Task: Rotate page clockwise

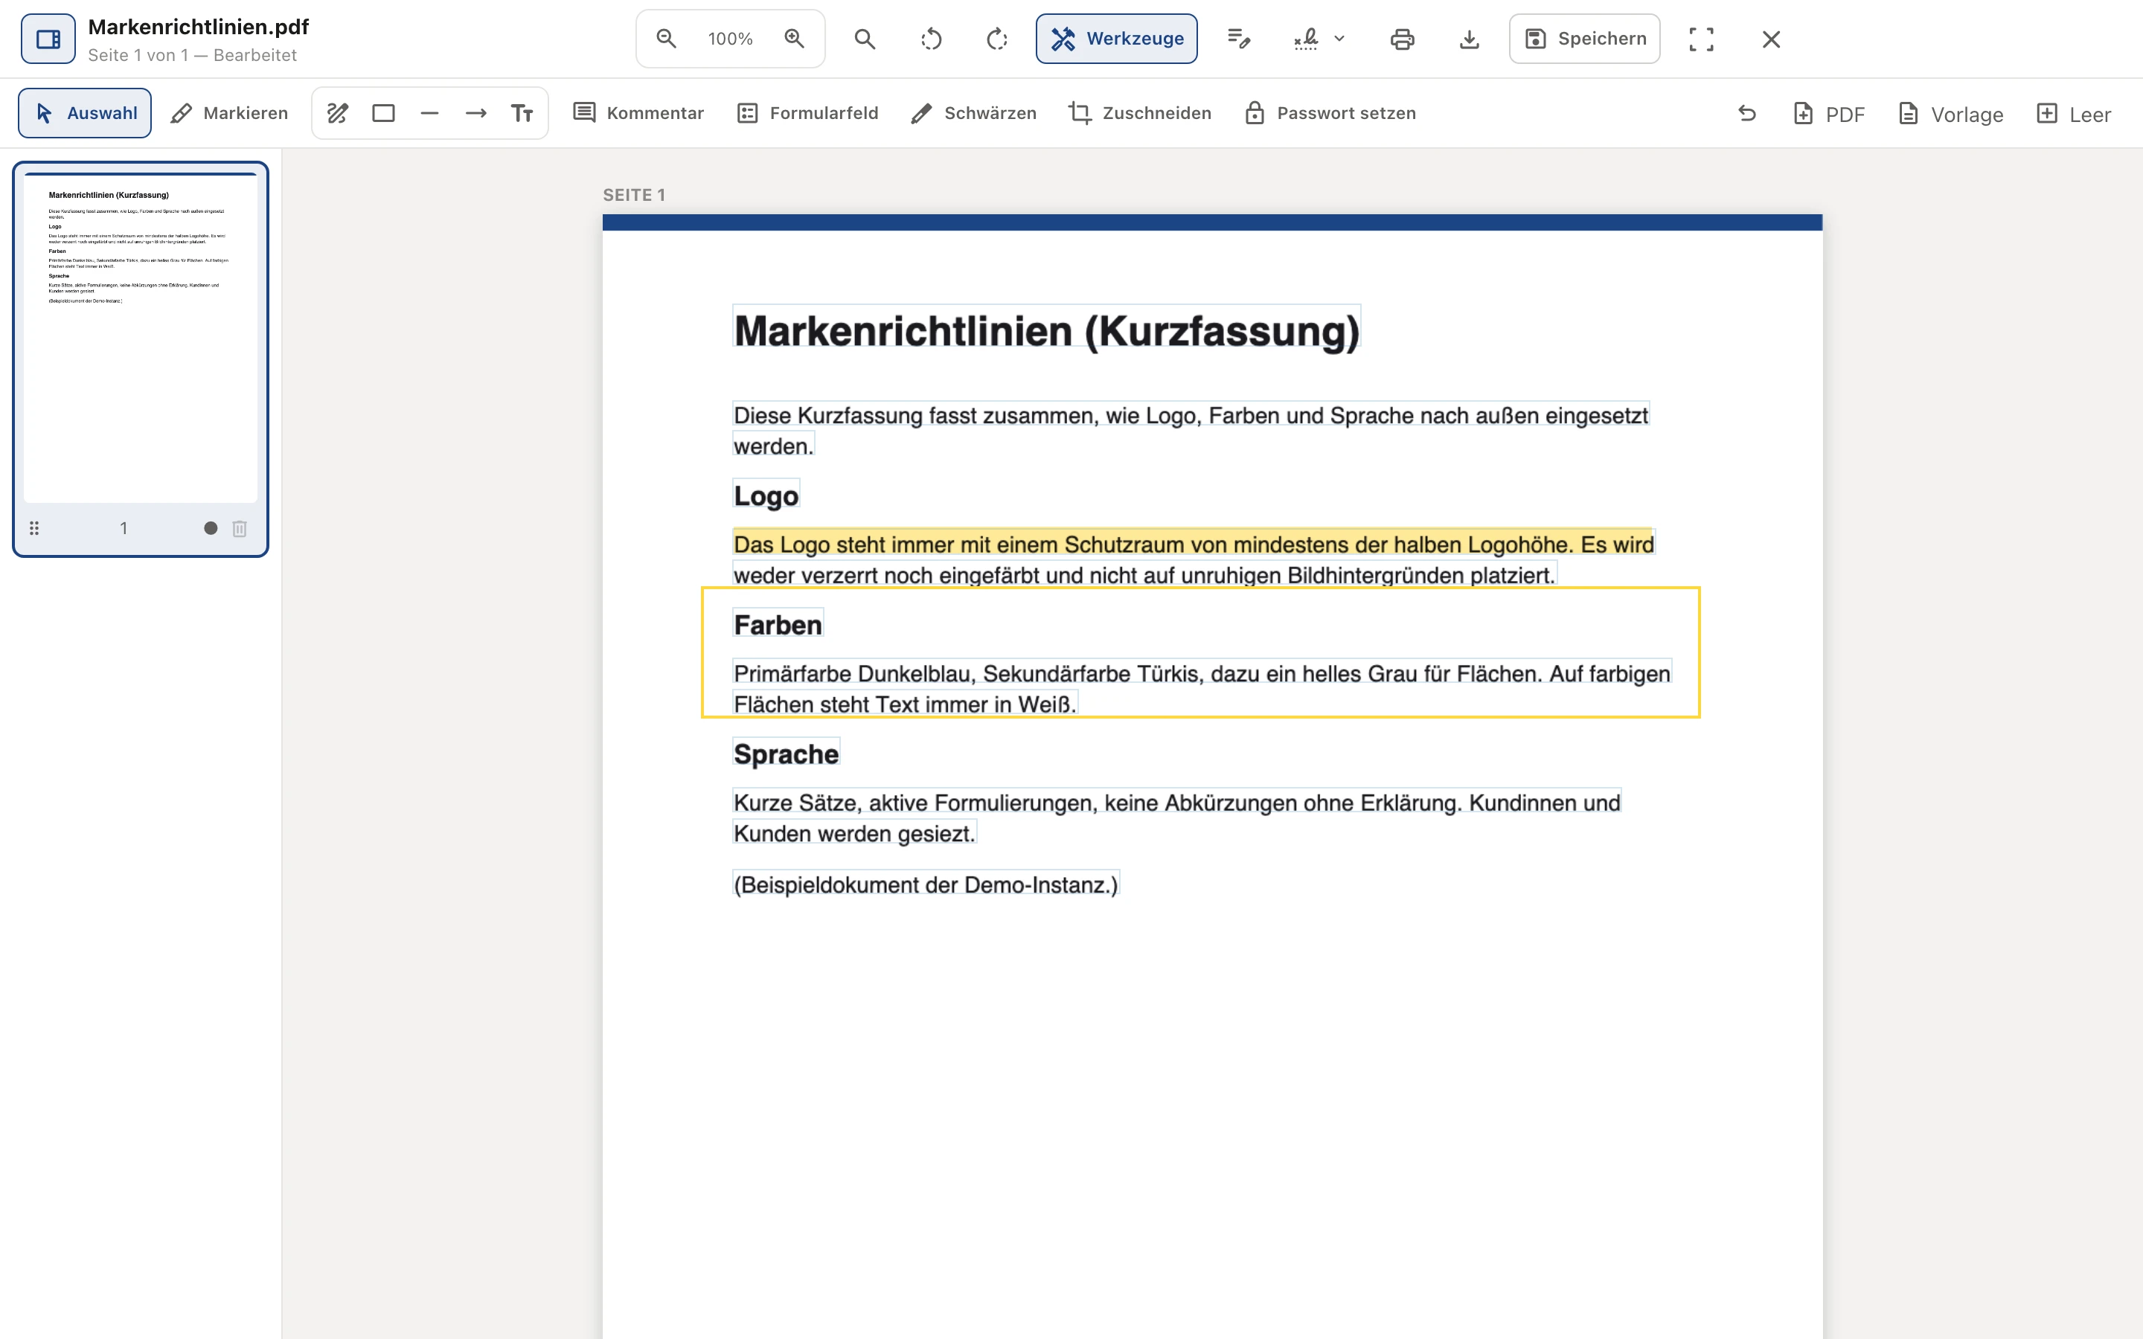Action: point(997,39)
